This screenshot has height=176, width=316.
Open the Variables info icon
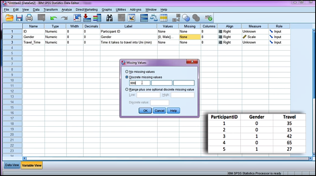coord(97,18)
